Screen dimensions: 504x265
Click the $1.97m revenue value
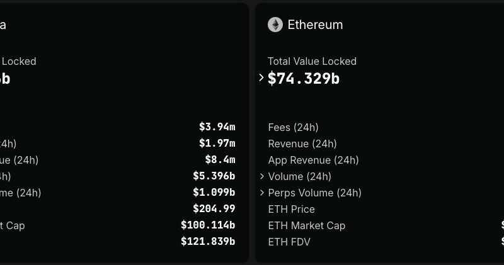click(x=217, y=144)
